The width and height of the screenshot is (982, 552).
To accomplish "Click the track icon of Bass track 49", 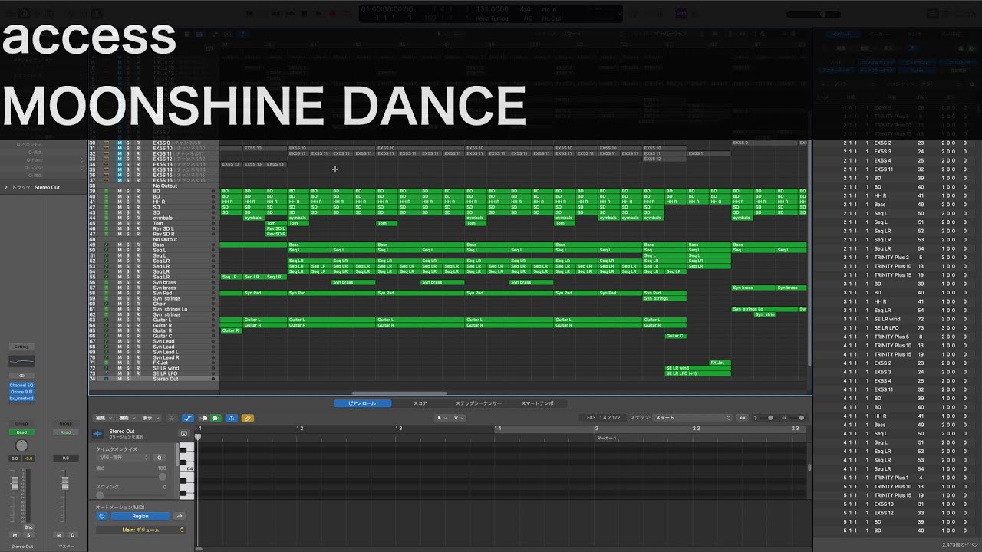I will pos(107,245).
